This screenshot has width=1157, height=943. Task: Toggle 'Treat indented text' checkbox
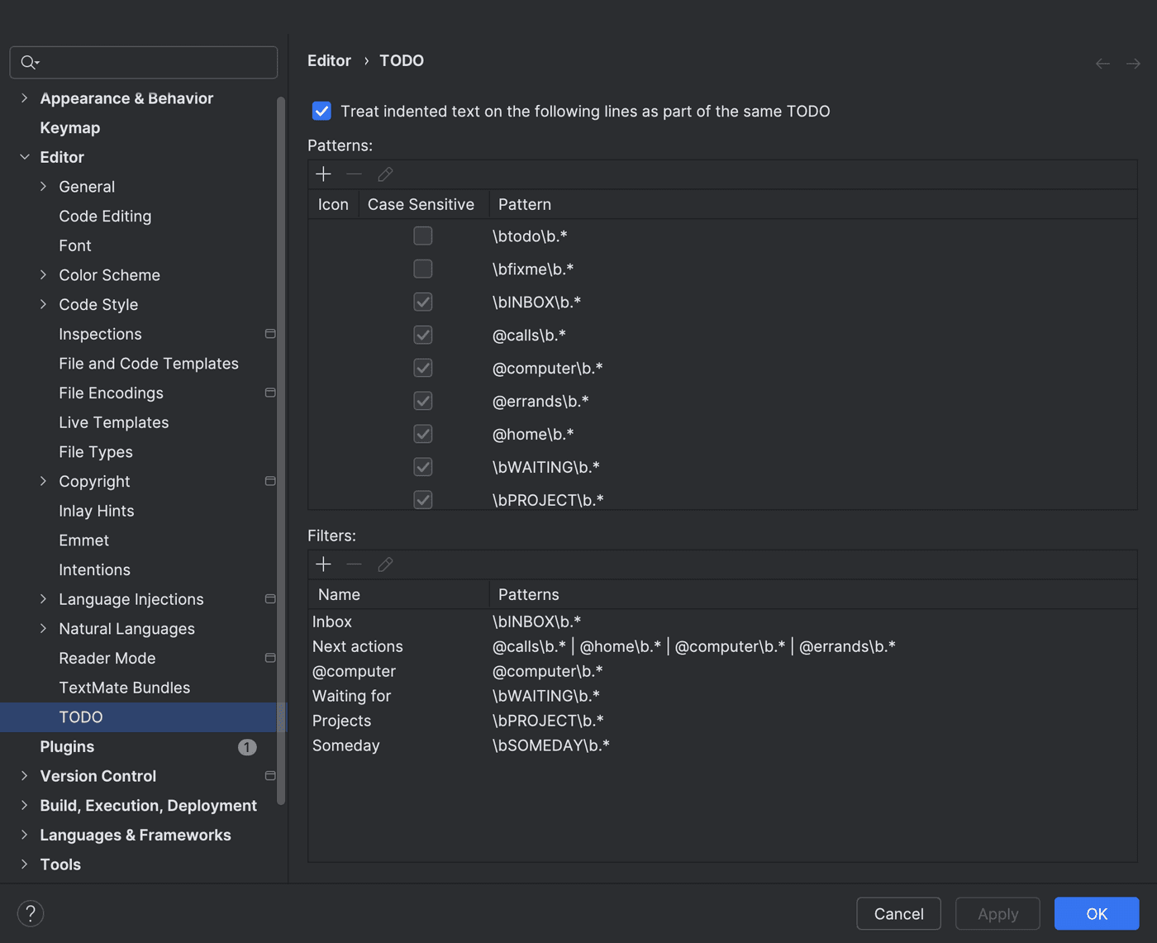tap(321, 111)
